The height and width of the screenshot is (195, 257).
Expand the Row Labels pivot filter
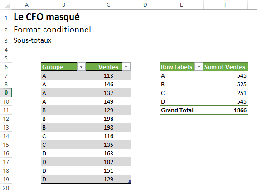tap(199, 67)
